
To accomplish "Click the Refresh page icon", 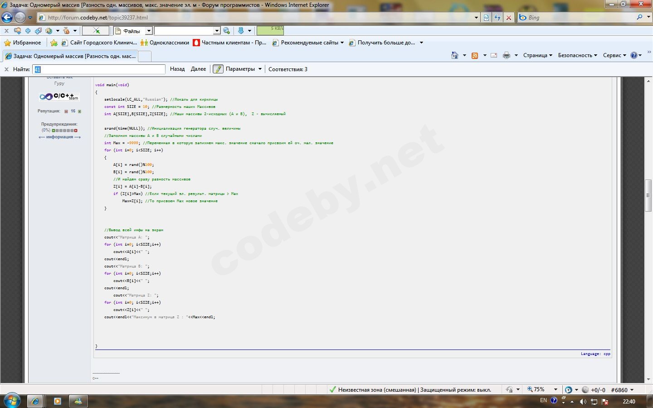I will pyautogui.click(x=497, y=18).
